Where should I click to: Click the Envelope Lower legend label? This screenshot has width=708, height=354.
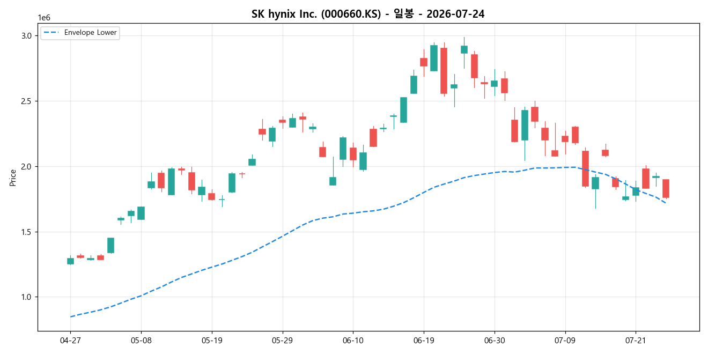(x=90, y=33)
